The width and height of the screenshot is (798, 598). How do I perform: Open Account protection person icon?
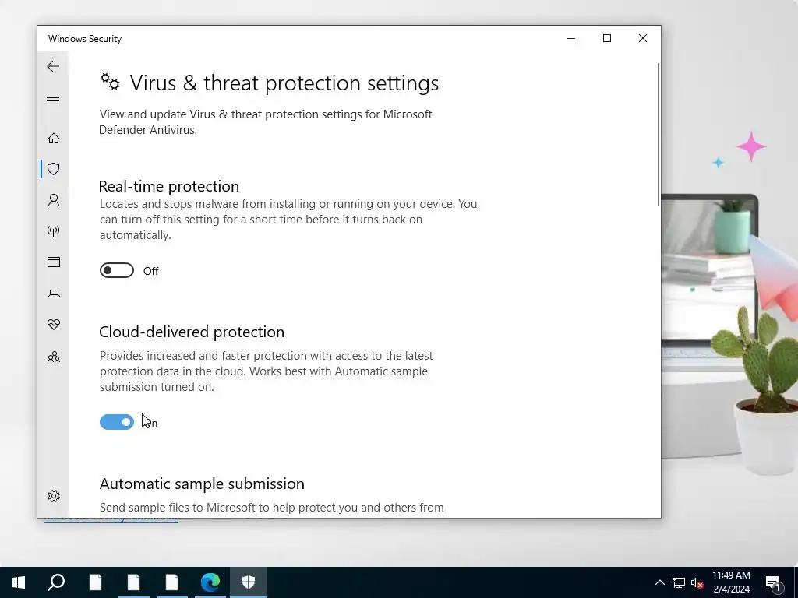coord(54,200)
